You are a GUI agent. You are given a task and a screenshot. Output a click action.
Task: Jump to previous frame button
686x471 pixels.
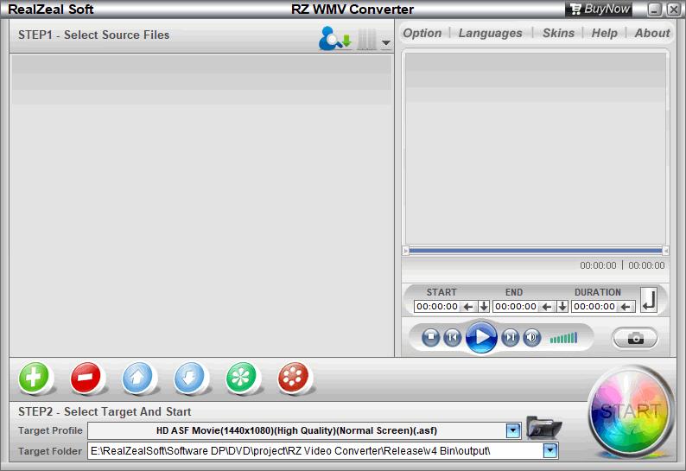pos(452,337)
